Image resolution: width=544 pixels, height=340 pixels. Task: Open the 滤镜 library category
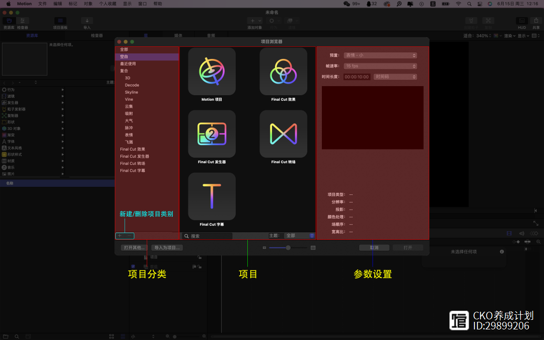[x=33, y=96]
